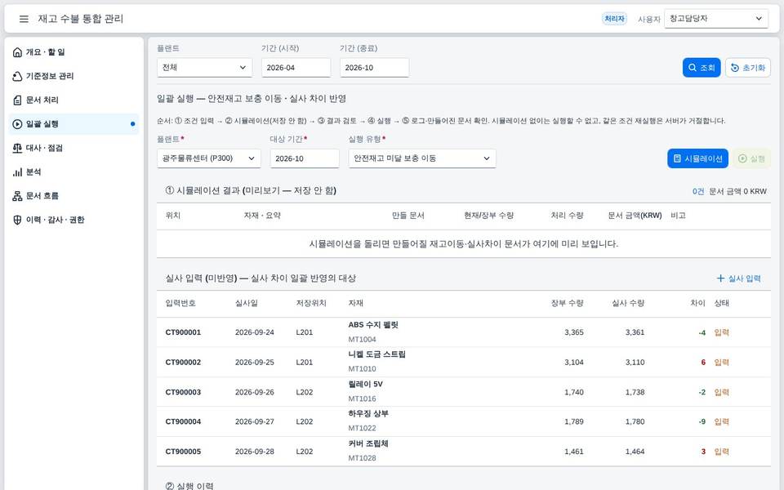The width and height of the screenshot is (784, 490).
Task: Select entry number CT900003
Action: click(x=183, y=392)
